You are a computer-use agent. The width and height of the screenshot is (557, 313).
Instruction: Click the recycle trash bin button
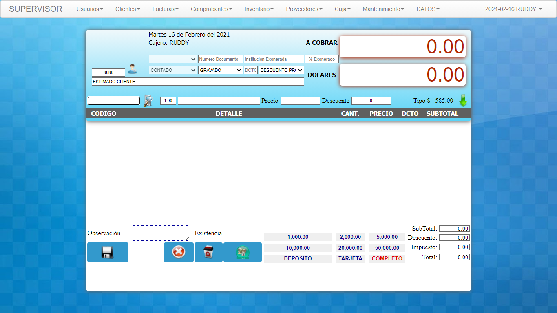pyautogui.click(x=208, y=252)
